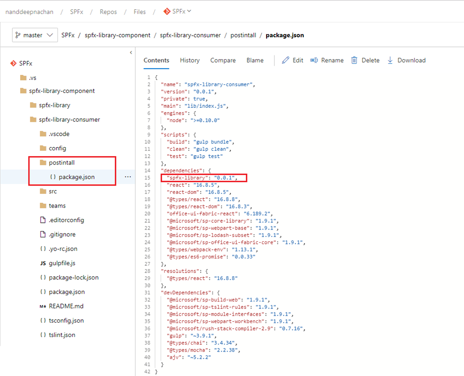Click the Edit pencil icon

285,60
